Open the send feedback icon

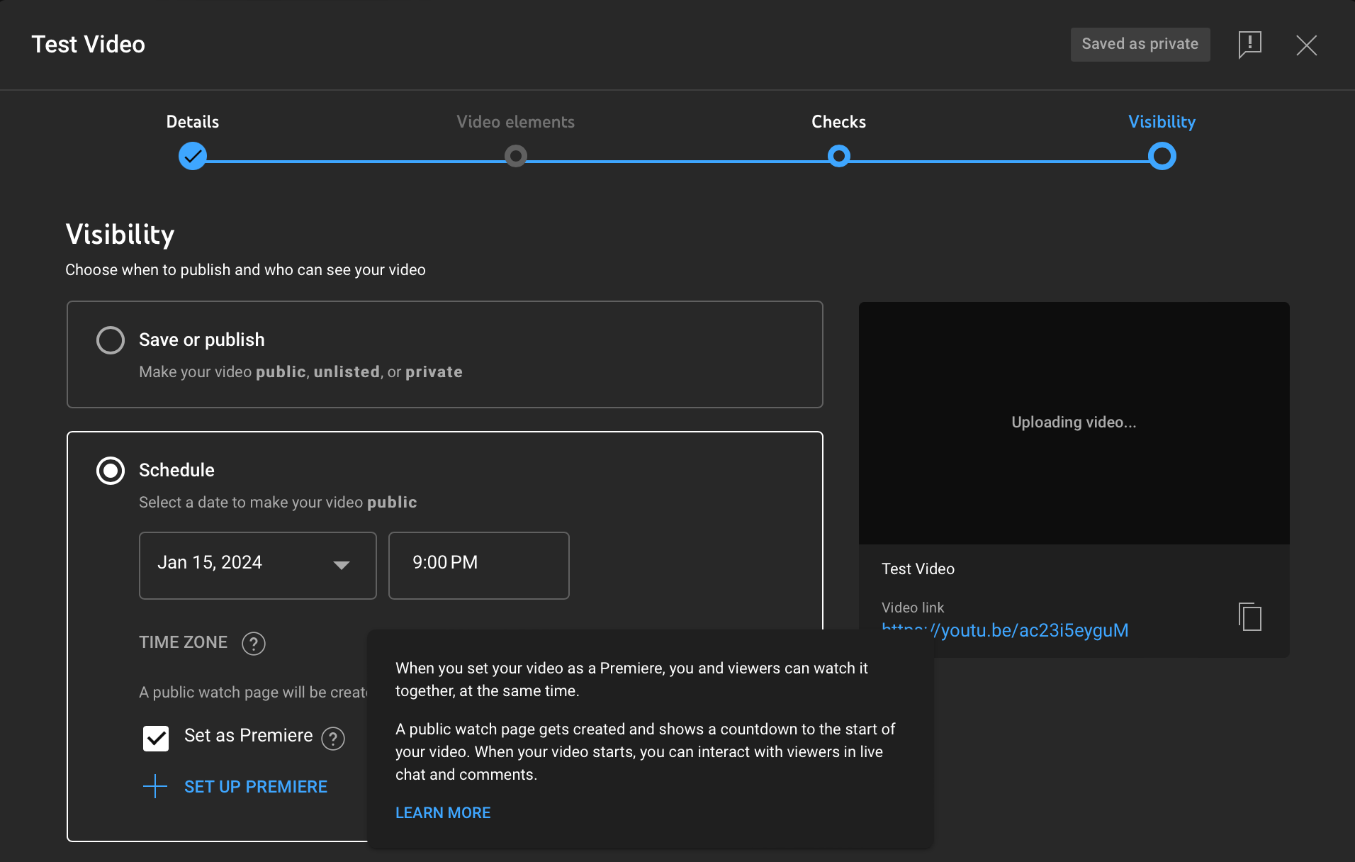[x=1250, y=44]
